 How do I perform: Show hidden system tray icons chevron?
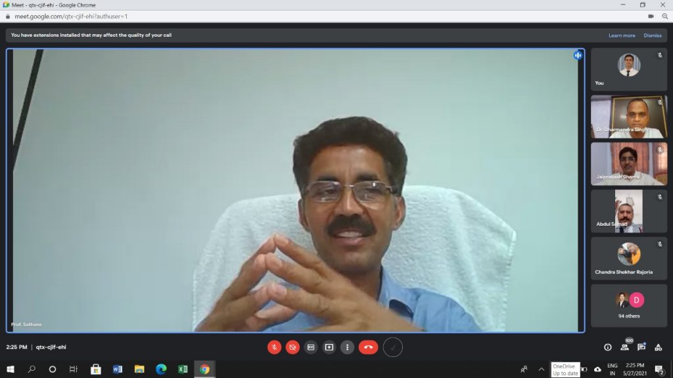click(x=542, y=369)
